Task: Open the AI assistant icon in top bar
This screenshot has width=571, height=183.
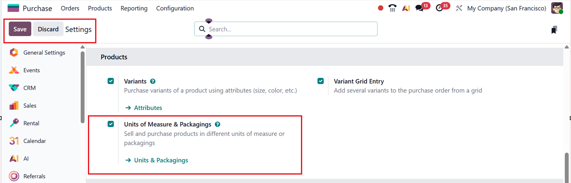Action: [406, 8]
